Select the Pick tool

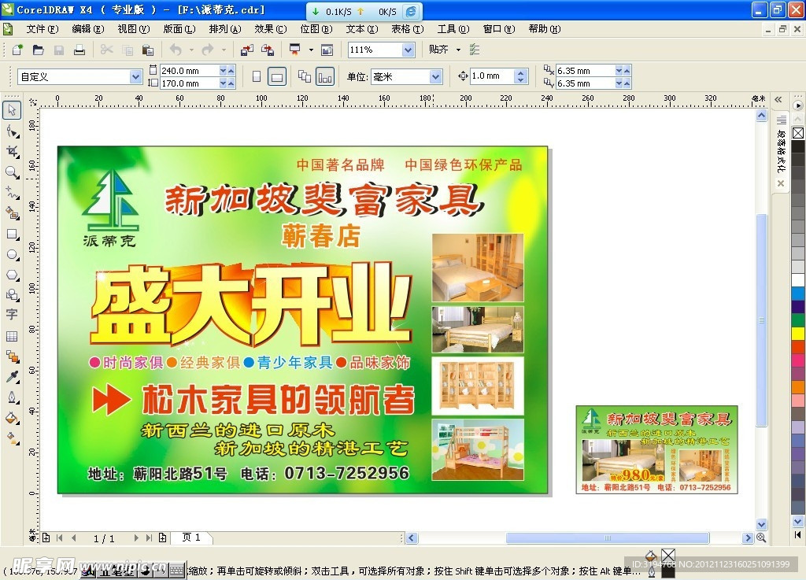tap(11, 110)
